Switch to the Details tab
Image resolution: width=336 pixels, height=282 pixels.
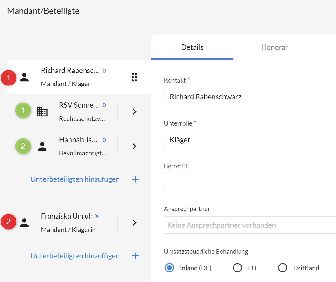[x=192, y=47]
